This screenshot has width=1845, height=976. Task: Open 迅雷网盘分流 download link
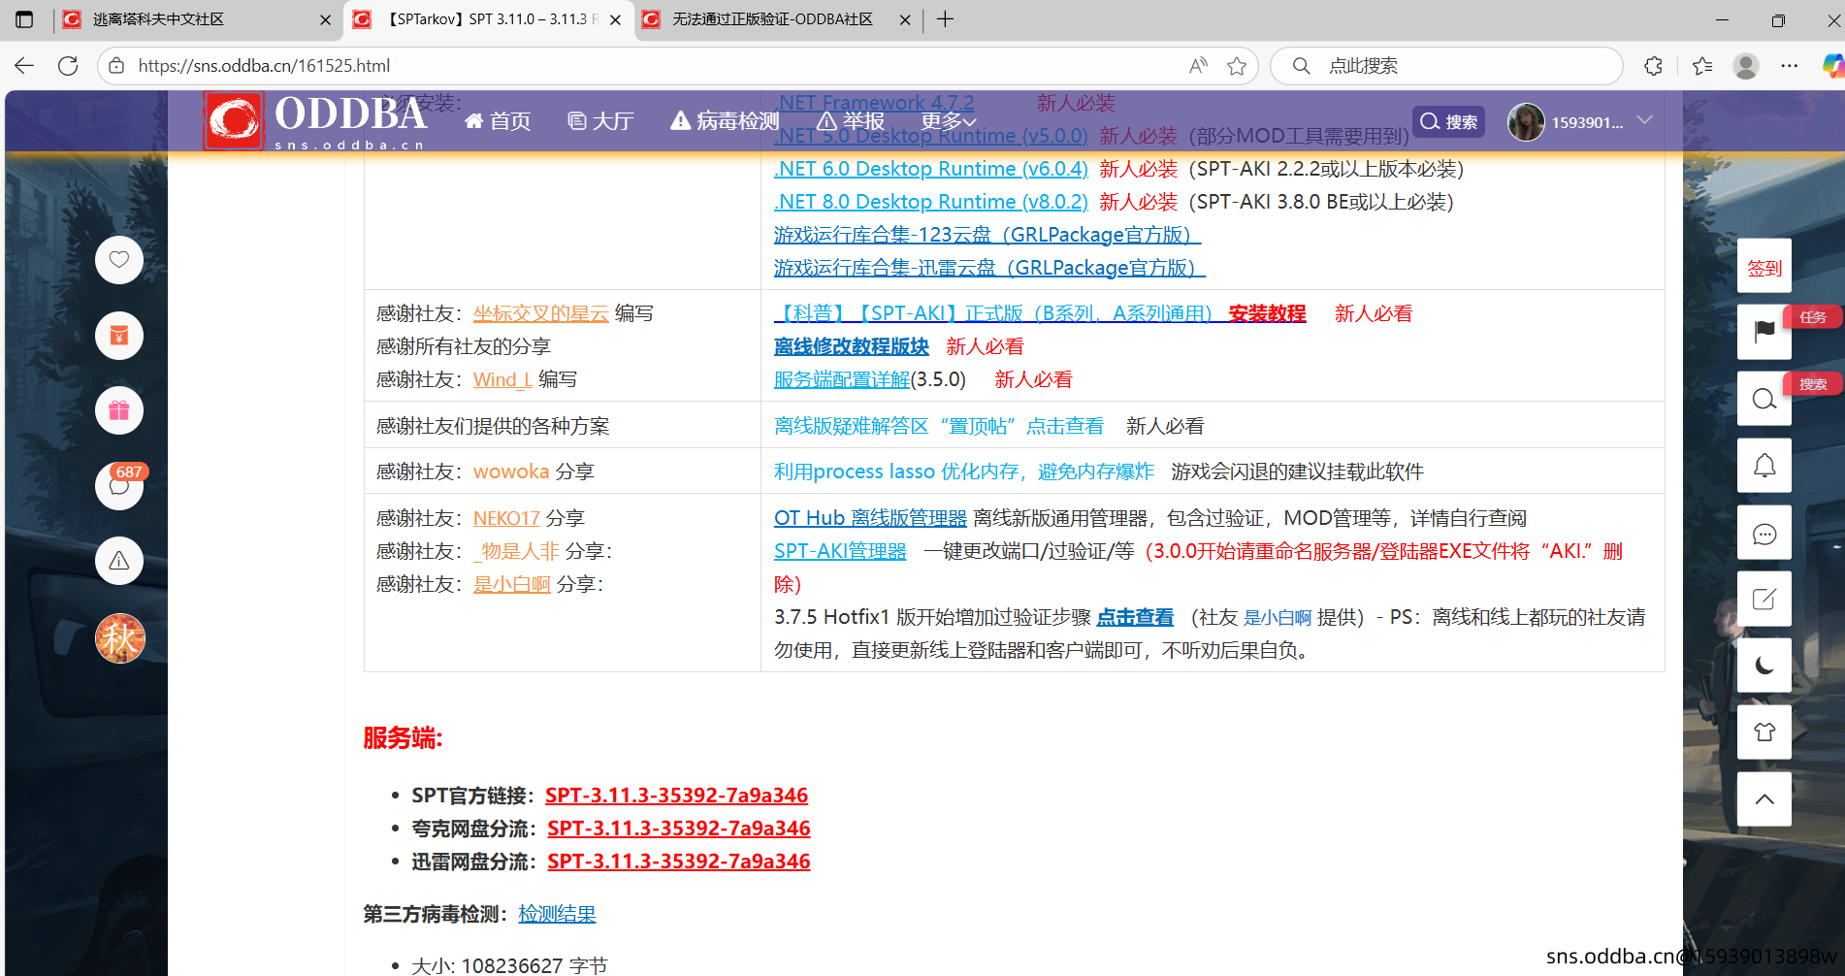(x=679, y=862)
